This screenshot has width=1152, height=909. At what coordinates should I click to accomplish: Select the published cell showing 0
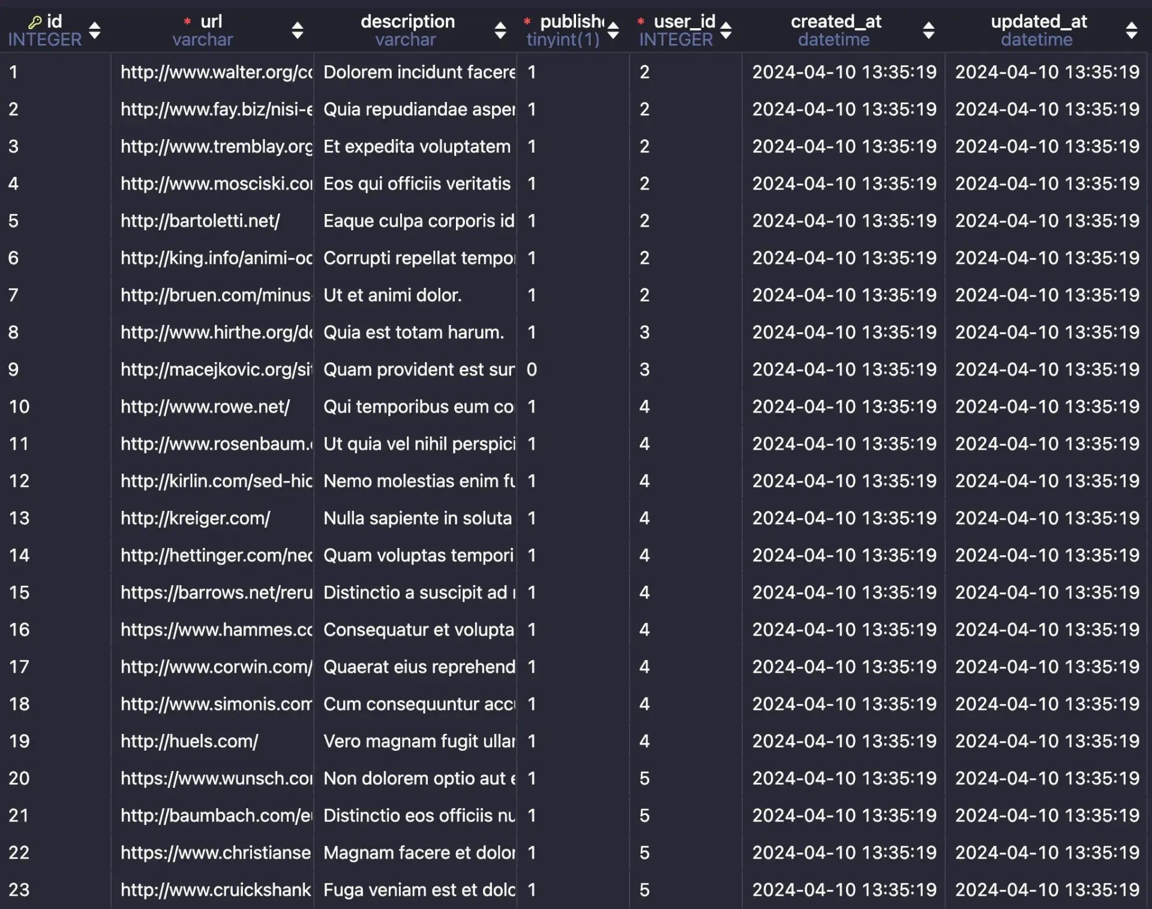tap(532, 369)
